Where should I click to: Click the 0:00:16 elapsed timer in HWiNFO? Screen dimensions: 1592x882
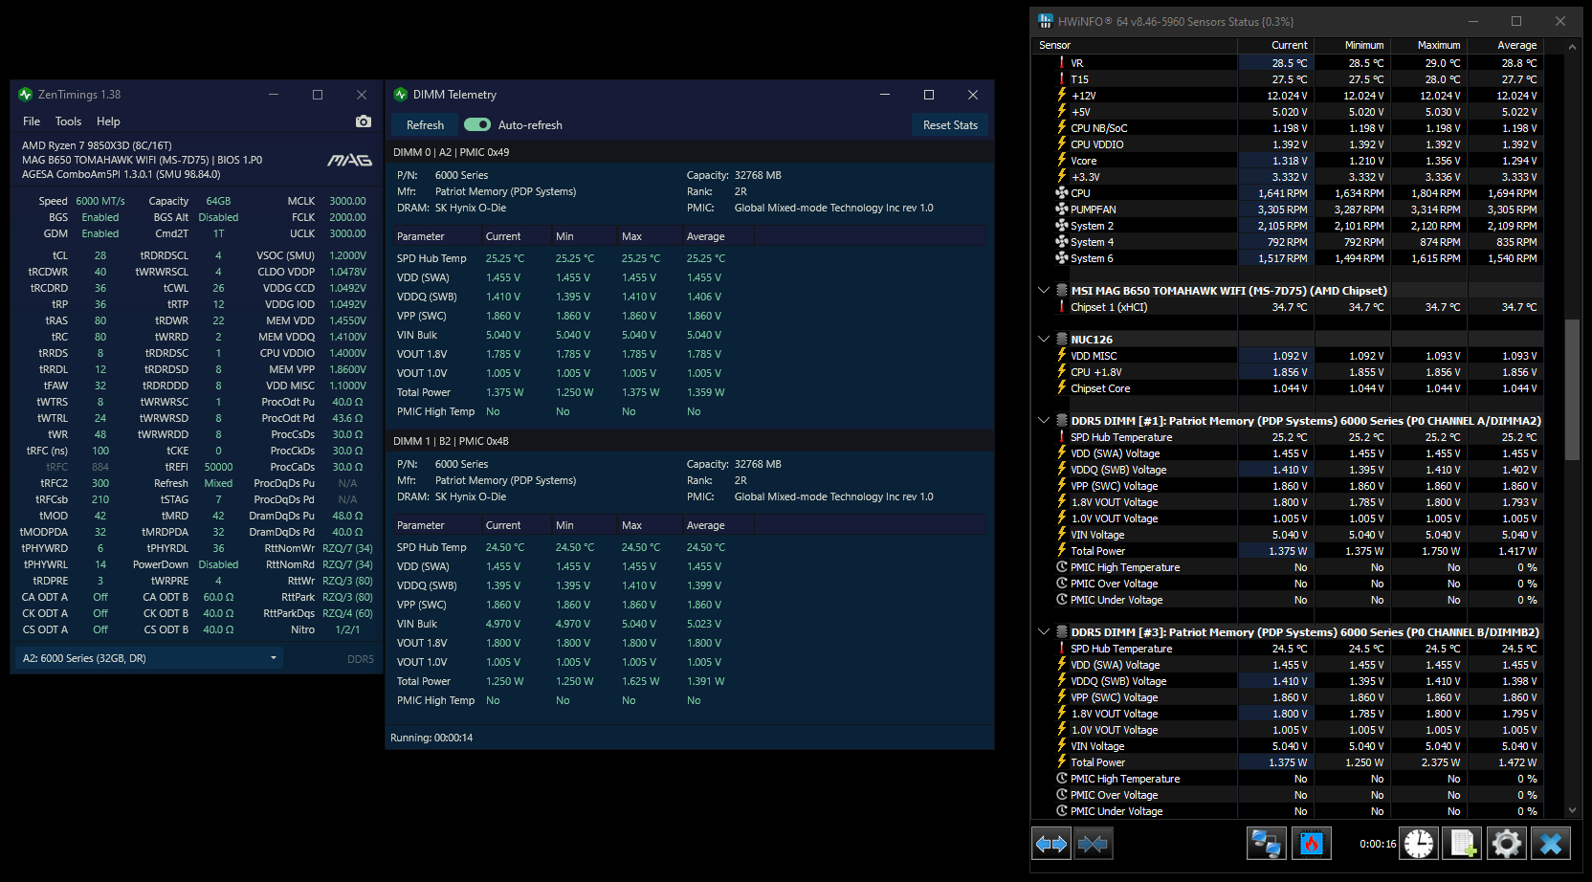click(x=1378, y=844)
